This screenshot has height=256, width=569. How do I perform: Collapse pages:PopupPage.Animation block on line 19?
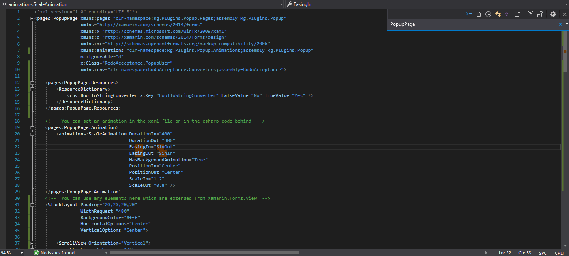click(x=32, y=127)
